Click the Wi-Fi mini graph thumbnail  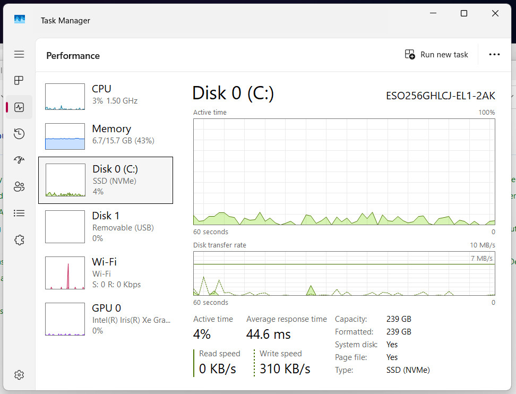tap(65, 273)
